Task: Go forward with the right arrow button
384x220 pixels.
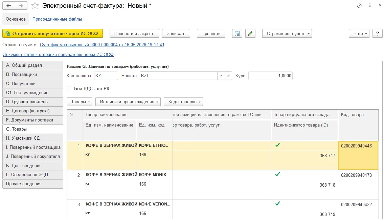Action: coord(21,6)
